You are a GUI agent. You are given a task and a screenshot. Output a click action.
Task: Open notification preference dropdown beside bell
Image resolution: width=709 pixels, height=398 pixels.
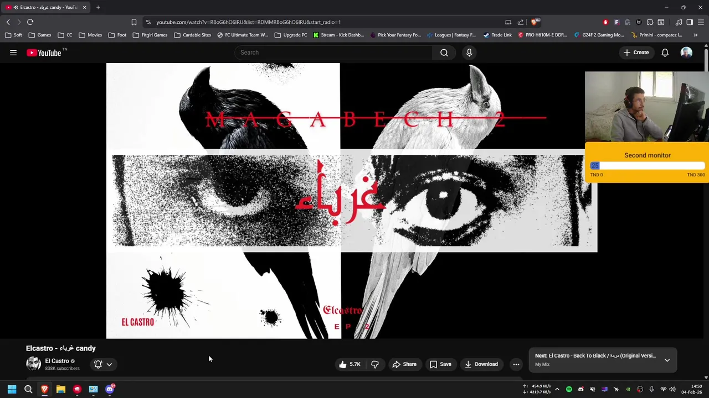pos(109,364)
